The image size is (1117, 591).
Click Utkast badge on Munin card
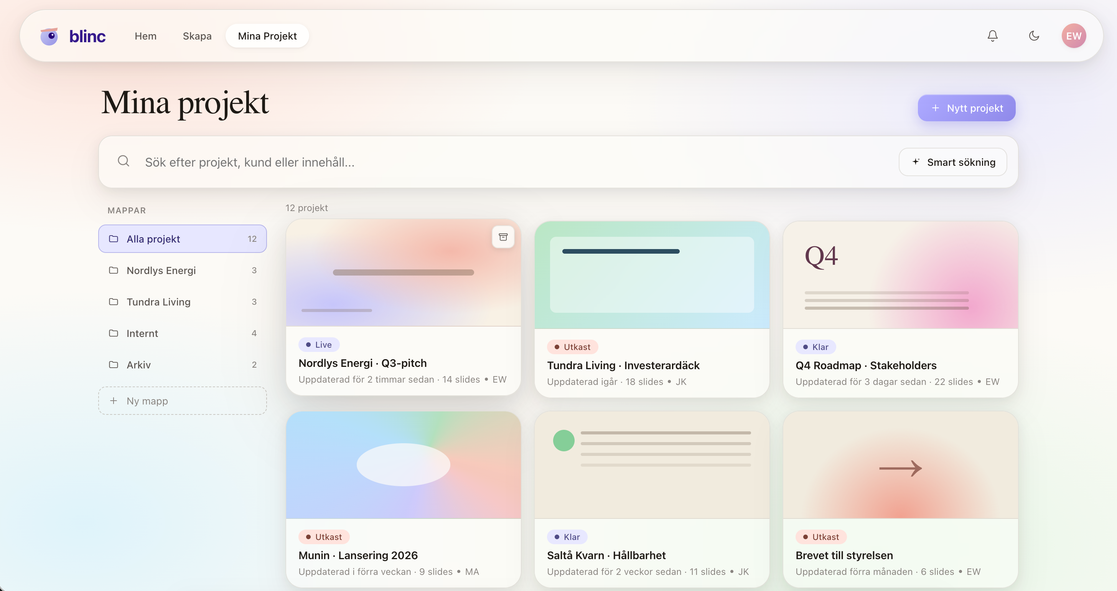tap(324, 537)
